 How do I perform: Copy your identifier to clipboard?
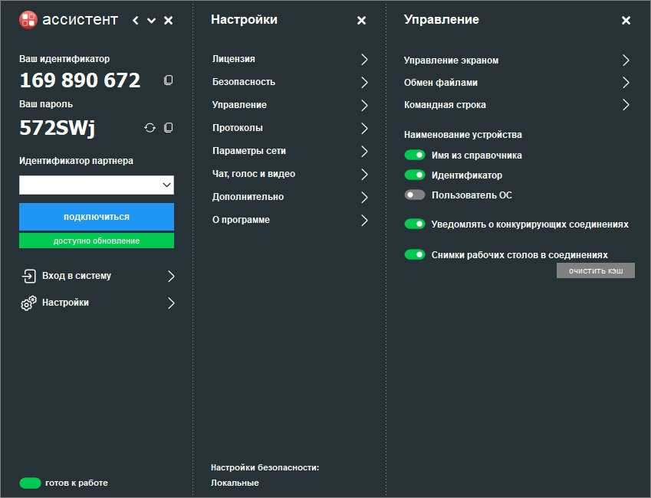point(168,80)
